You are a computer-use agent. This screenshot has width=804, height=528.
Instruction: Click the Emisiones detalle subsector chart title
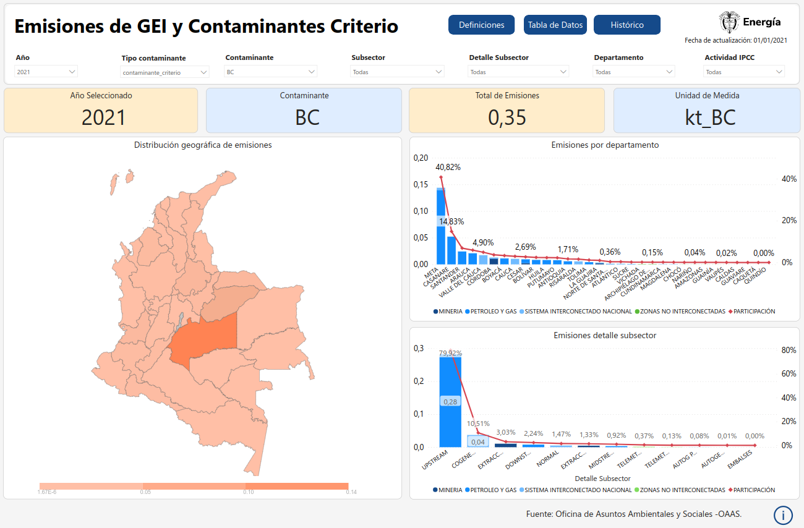pos(605,335)
